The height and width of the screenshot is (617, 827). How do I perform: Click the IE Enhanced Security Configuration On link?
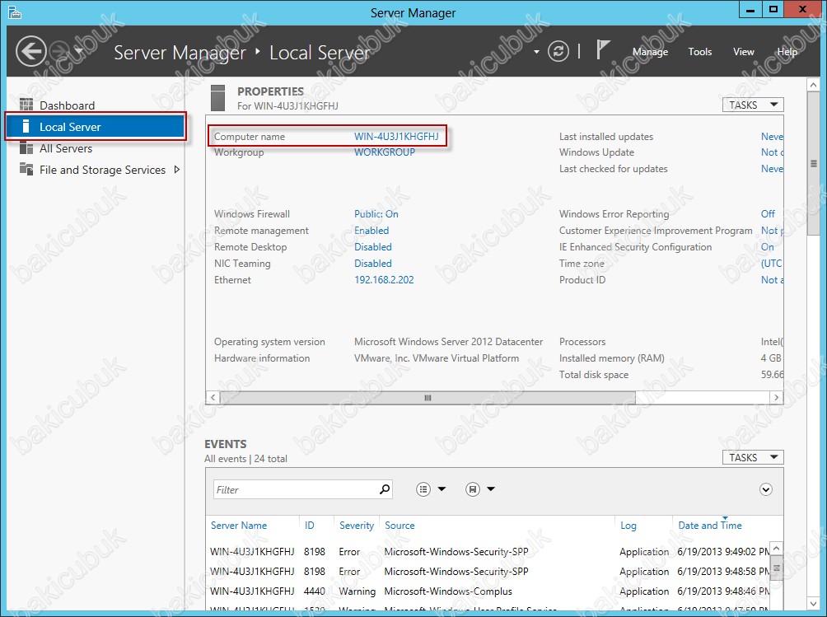point(768,247)
